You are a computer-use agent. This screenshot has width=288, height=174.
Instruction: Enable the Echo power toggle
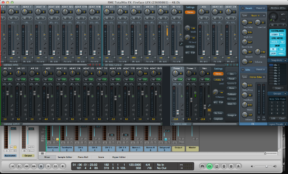point(243,70)
